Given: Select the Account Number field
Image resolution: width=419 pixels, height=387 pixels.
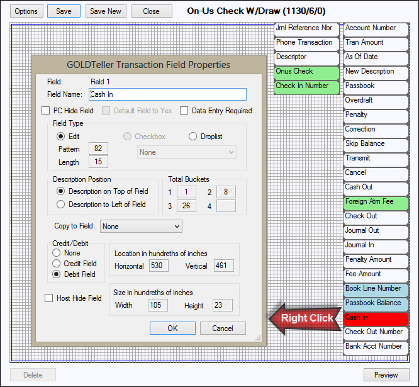Looking at the screenshot, I should point(376,30).
